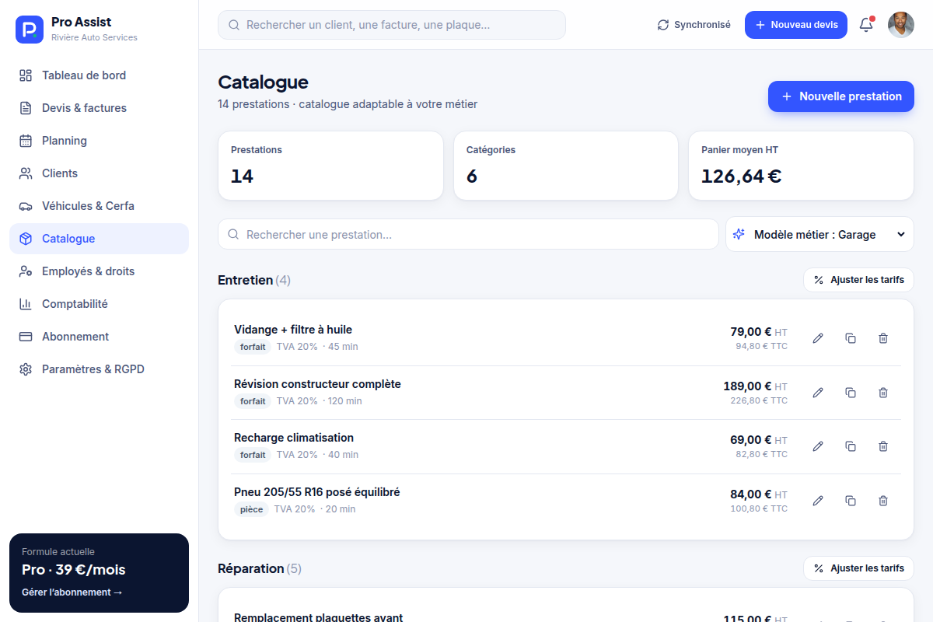Edit the Pneu 205/55 R16 prestation
Image resolution: width=933 pixels, height=622 pixels.
[x=818, y=501]
